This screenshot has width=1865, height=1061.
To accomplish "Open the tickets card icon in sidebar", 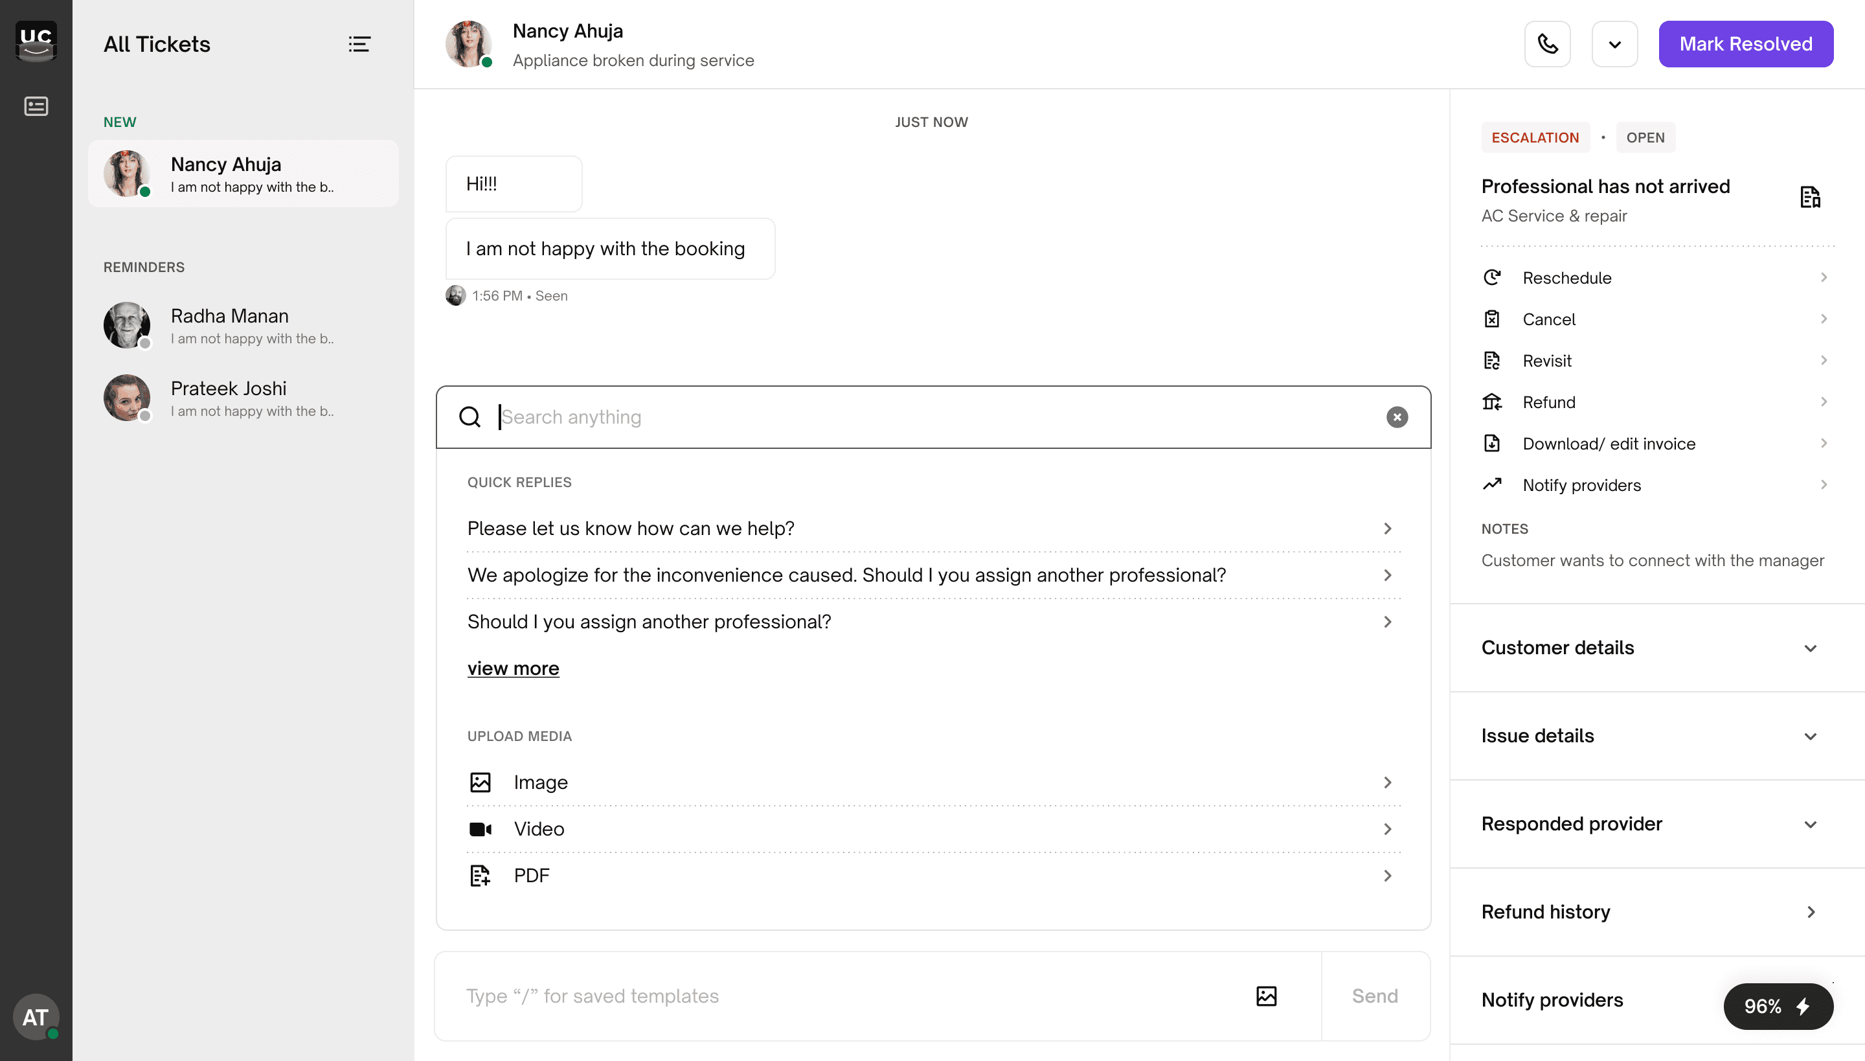I will 36,106.
